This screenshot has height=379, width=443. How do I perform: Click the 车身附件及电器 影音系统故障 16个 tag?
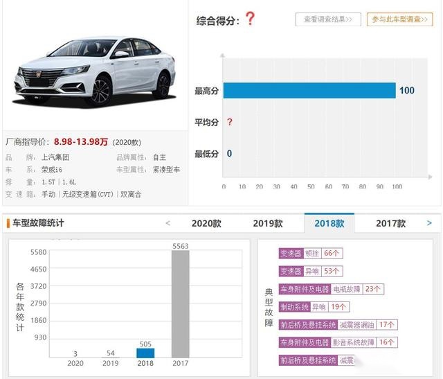tap(338, 342)
